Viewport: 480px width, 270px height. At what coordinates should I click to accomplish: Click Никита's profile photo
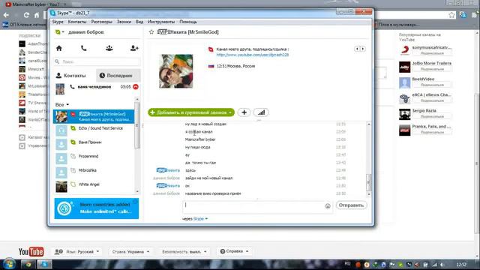(x=176, y=71)
